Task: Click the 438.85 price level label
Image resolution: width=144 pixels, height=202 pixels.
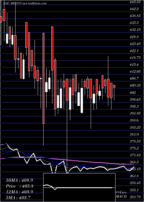Action: [x=134, y=16]
